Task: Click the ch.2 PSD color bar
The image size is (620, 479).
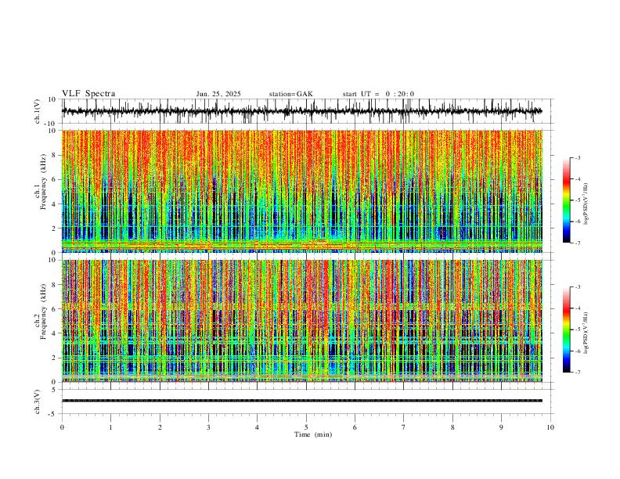Action: click(x=566, y=330)
